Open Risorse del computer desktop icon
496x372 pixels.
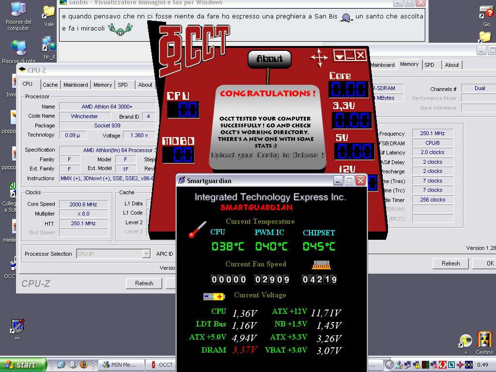(x=18, y=16)
